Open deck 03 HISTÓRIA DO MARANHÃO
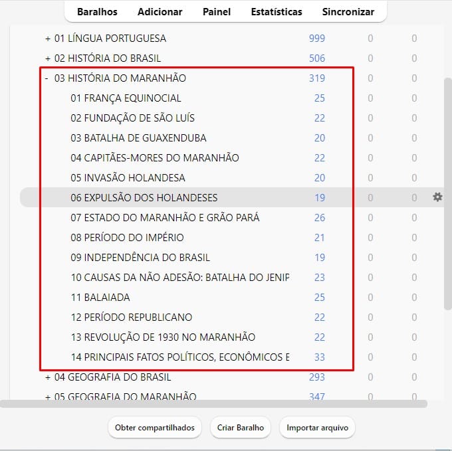The width and height of the screenshot is (452, 451). 120,78
